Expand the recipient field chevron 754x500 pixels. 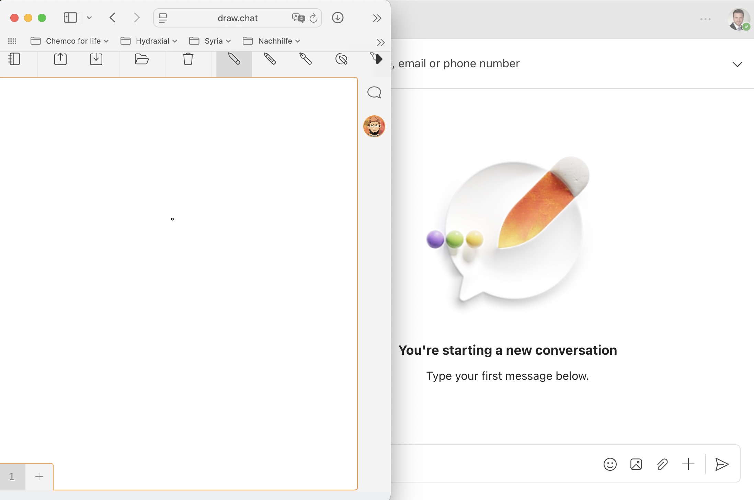coord(737,64)
